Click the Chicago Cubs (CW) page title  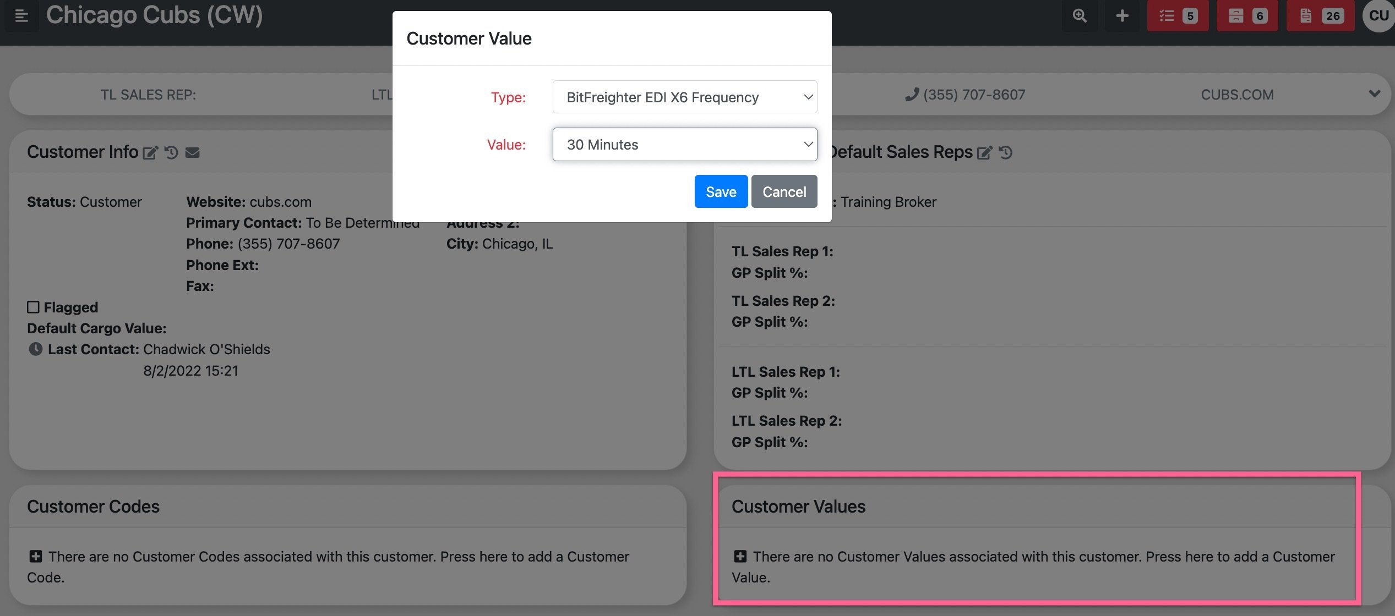point(154,15)
